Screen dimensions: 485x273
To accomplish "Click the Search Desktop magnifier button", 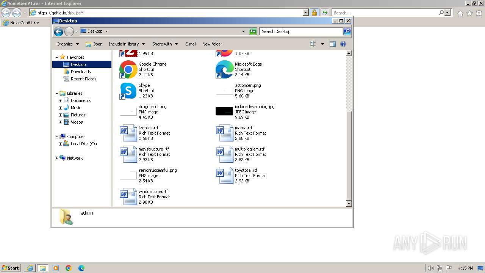I will coord(347,31).
